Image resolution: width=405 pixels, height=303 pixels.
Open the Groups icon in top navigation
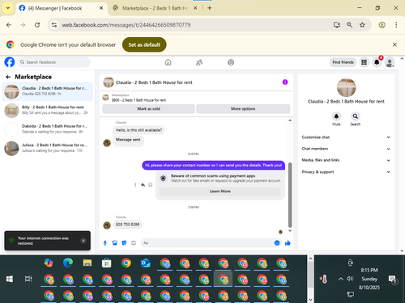coord(231,62)
